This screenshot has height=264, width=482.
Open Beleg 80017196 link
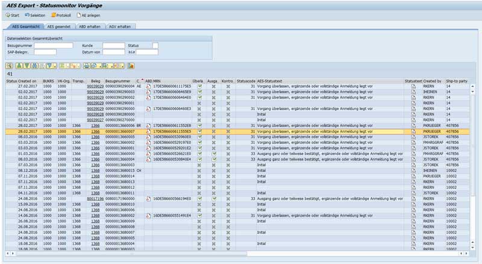(95, 198)
